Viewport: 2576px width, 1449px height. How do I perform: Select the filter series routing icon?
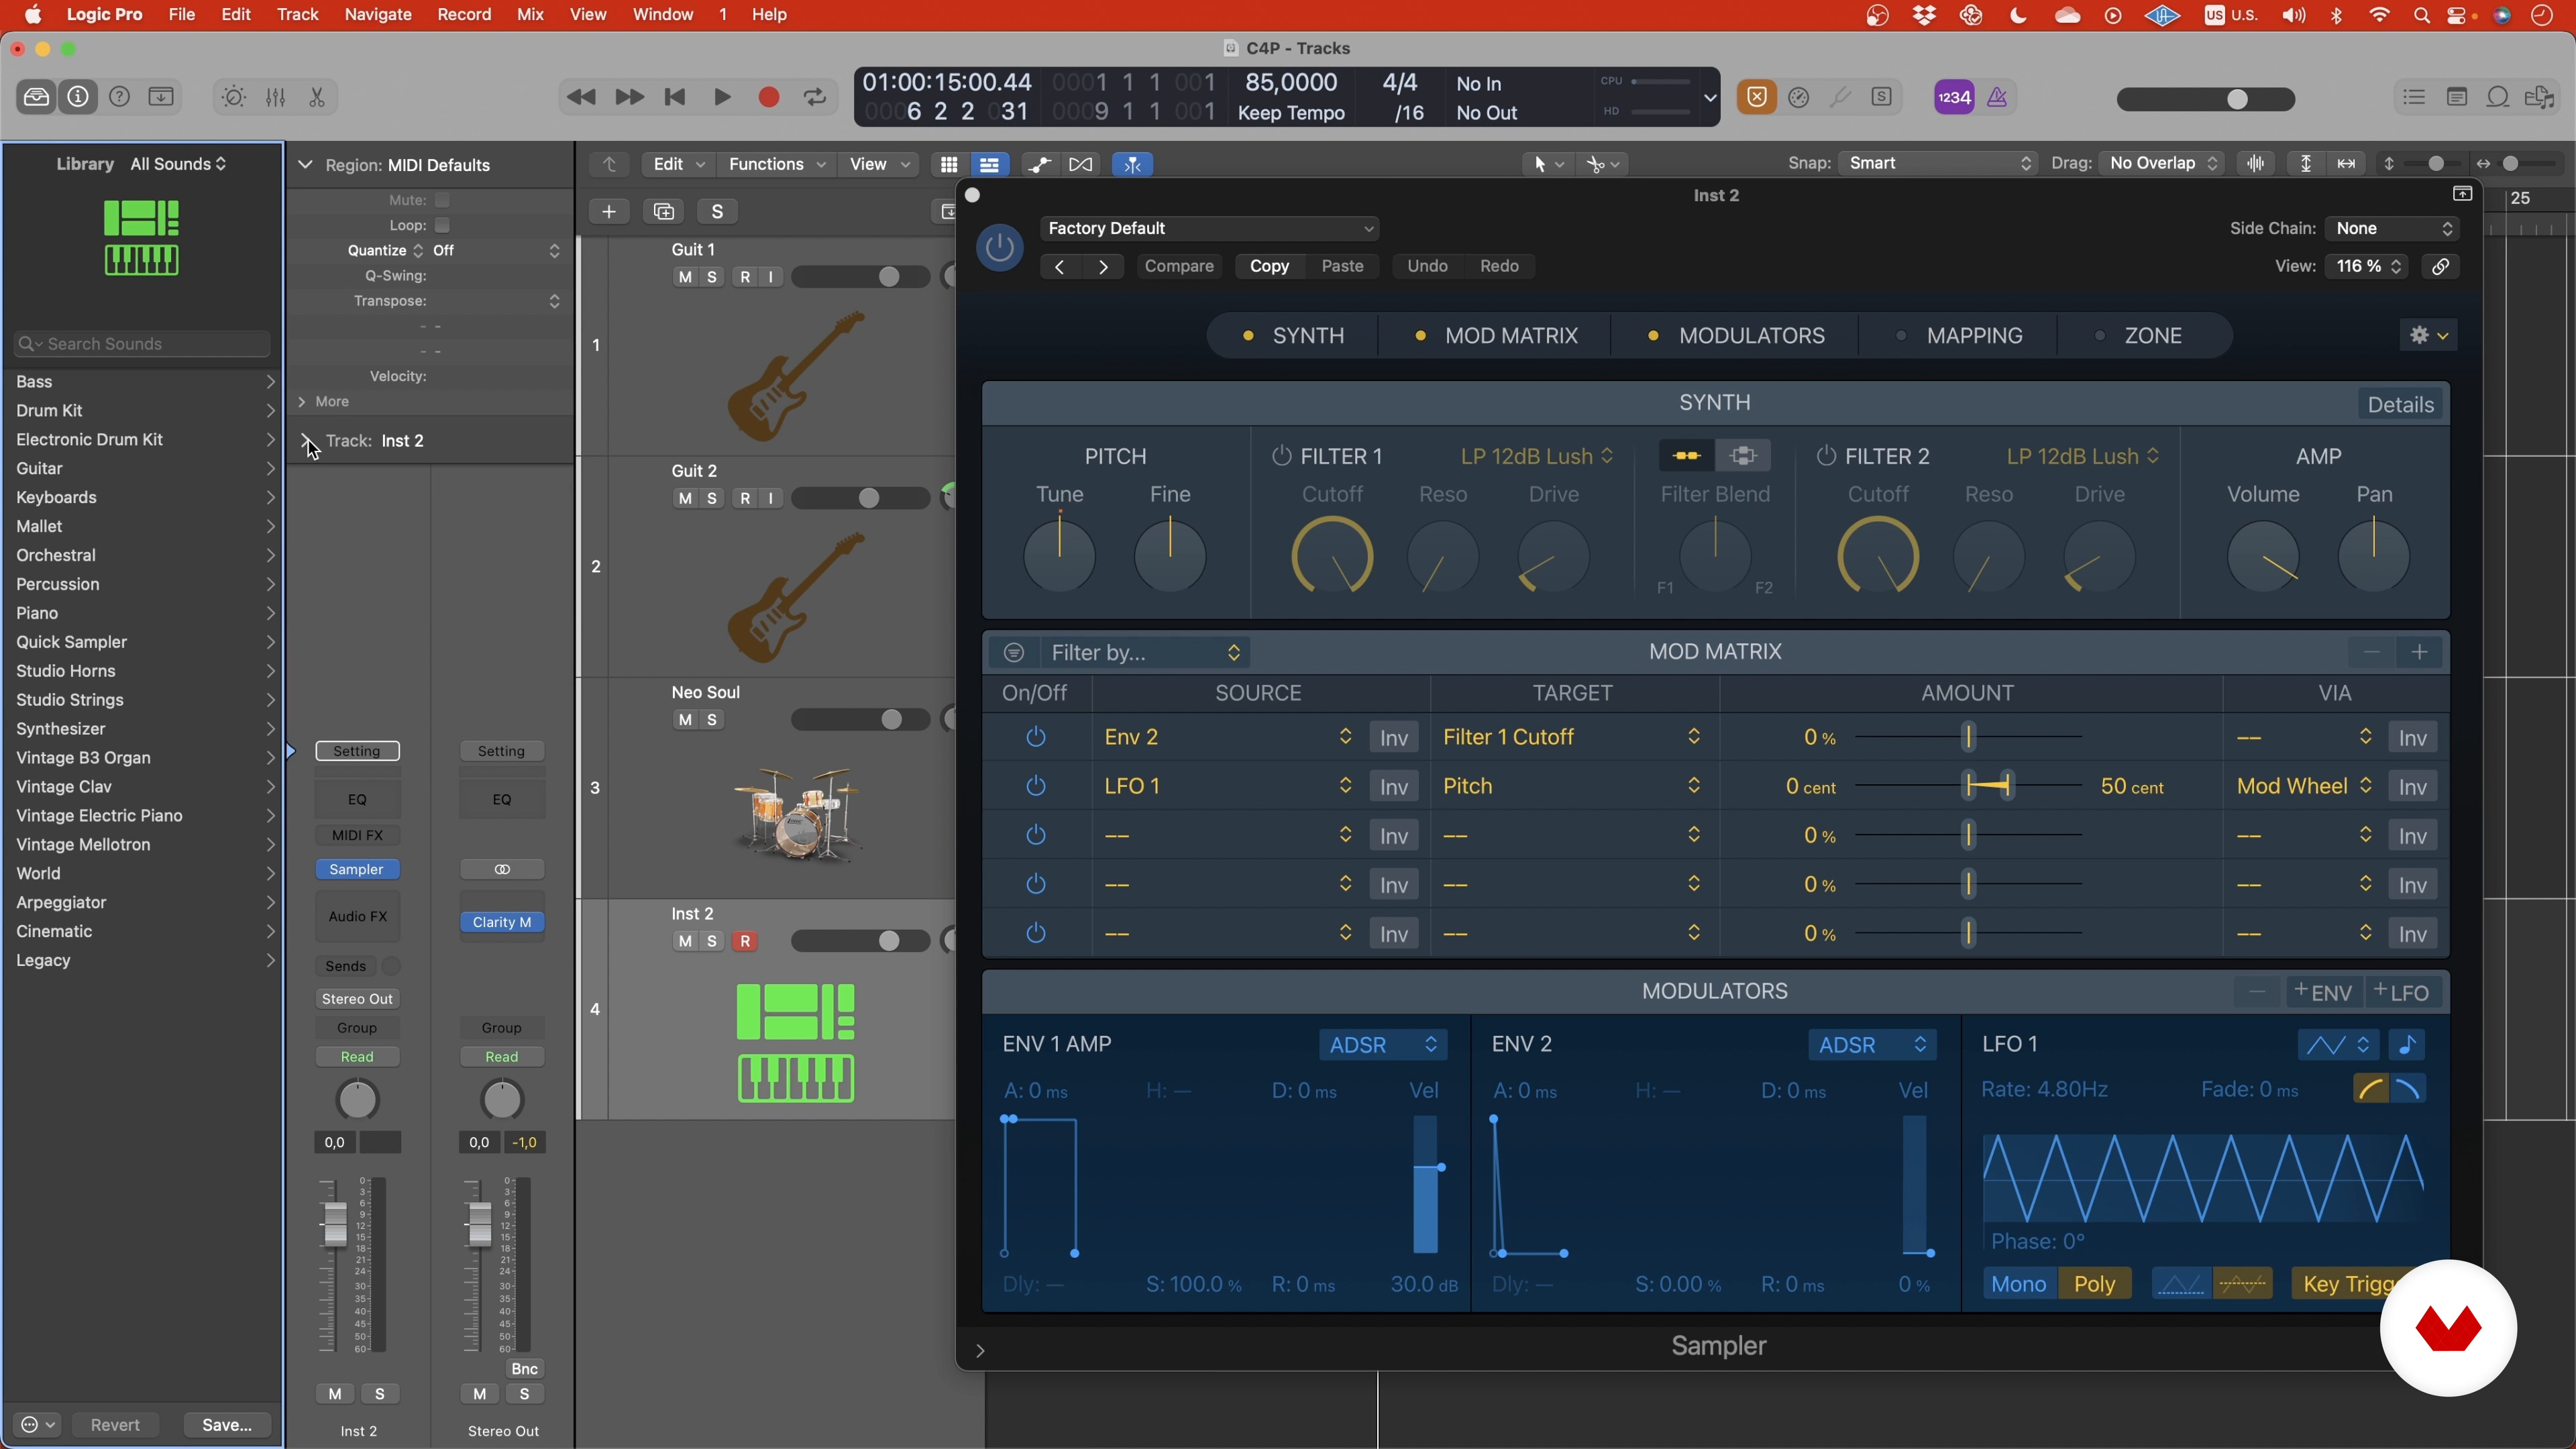coord(1686,456)
